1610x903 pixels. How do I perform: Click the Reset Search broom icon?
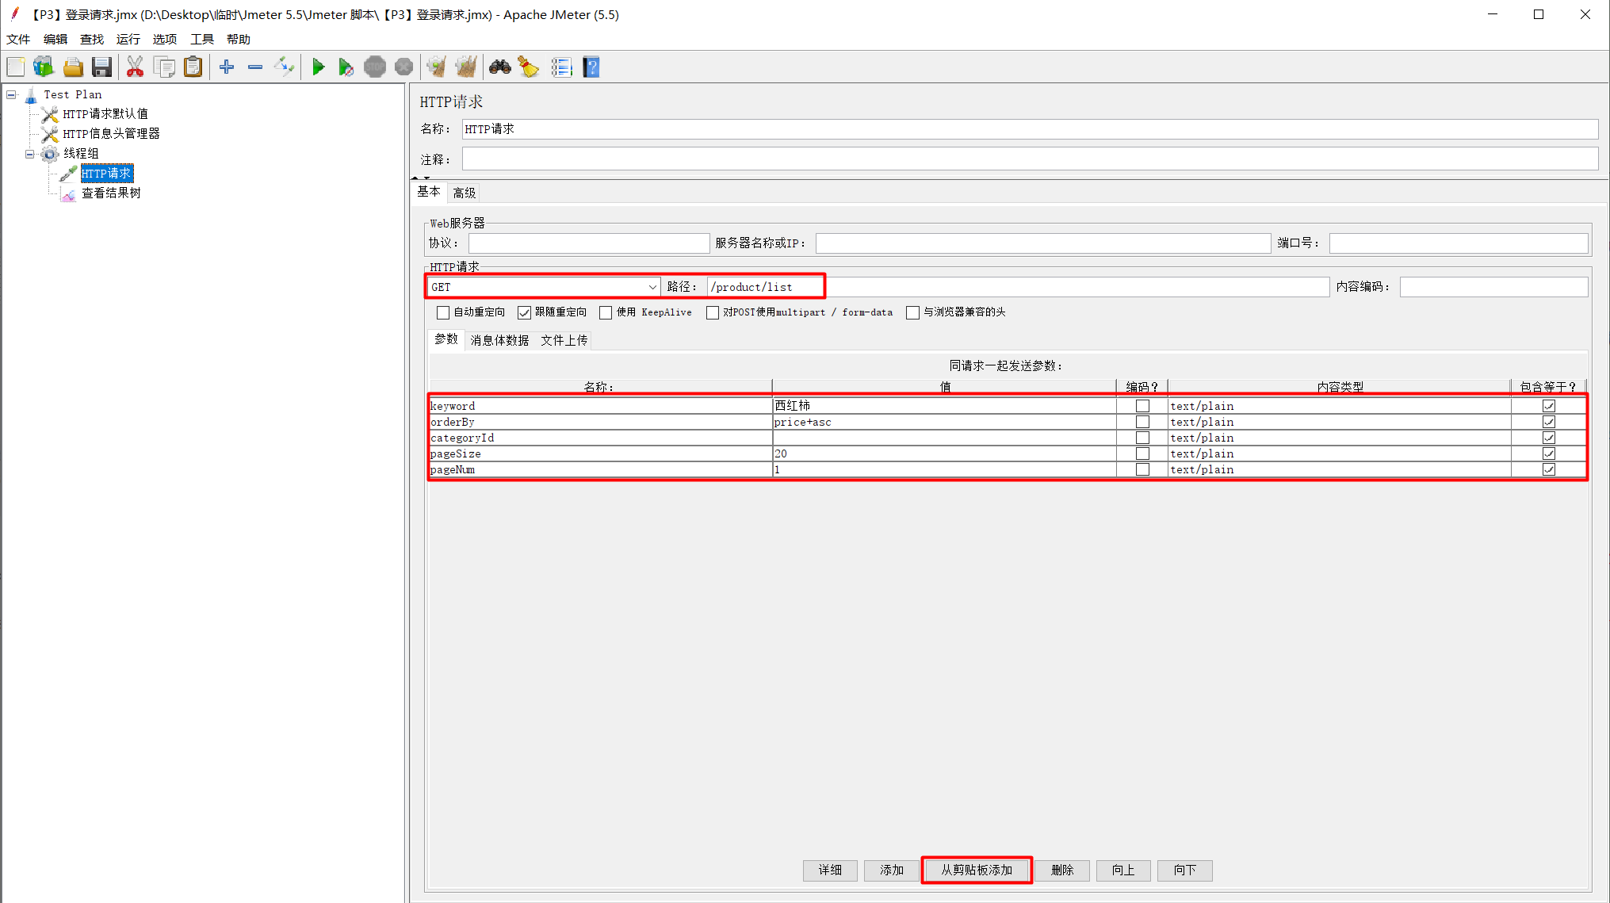coord(529,67)
